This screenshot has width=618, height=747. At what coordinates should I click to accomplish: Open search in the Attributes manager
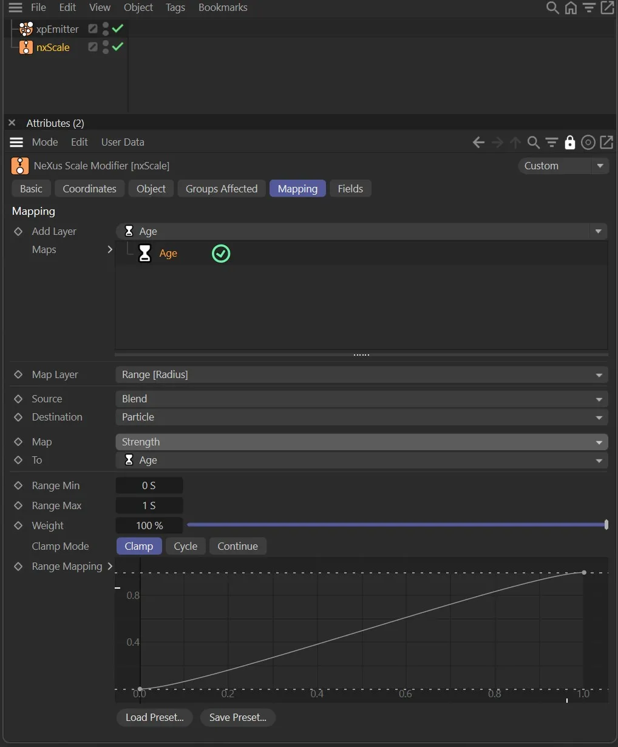(533, 142)
